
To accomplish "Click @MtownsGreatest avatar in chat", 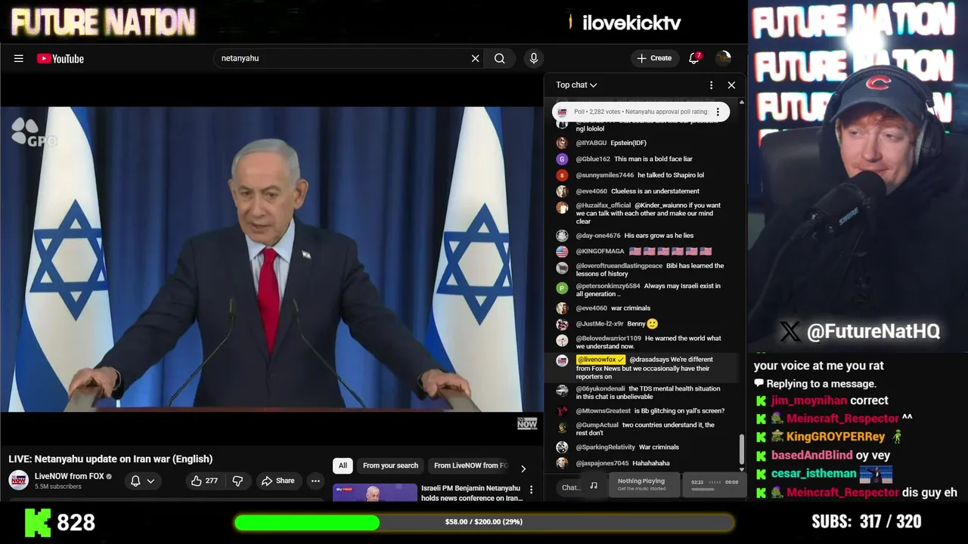I will (x=562, y=411).
